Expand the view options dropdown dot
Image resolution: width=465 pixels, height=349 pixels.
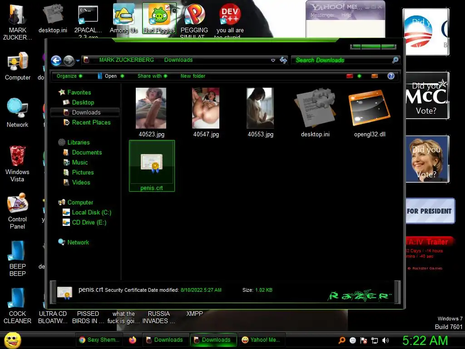[359, 76]
